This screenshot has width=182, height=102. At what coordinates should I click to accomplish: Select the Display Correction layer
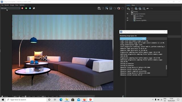click(139, 14)
